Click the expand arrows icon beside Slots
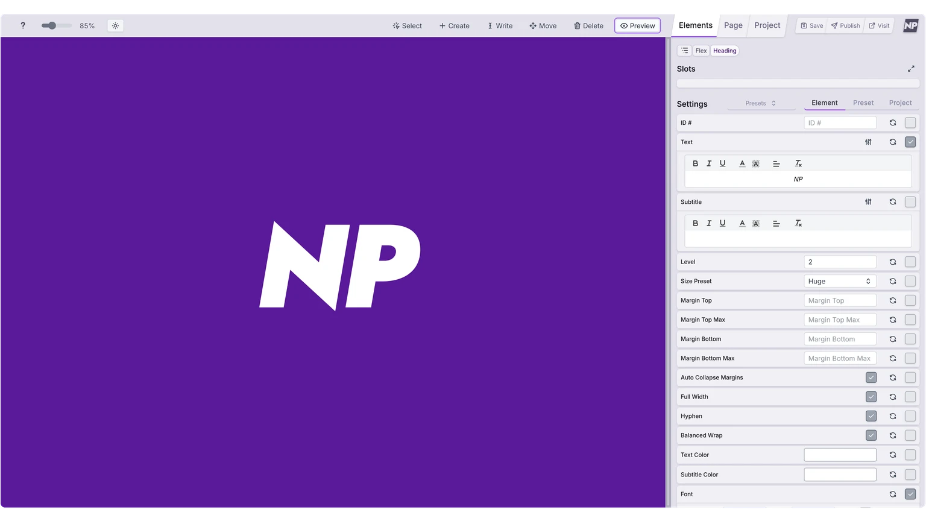The width and height of the screenshot is (926, 521). [911, 69]
